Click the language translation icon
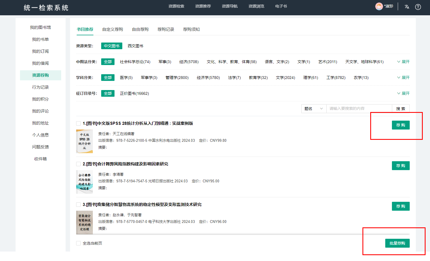This screenshot has width=430, height=261. pos(407,7)
